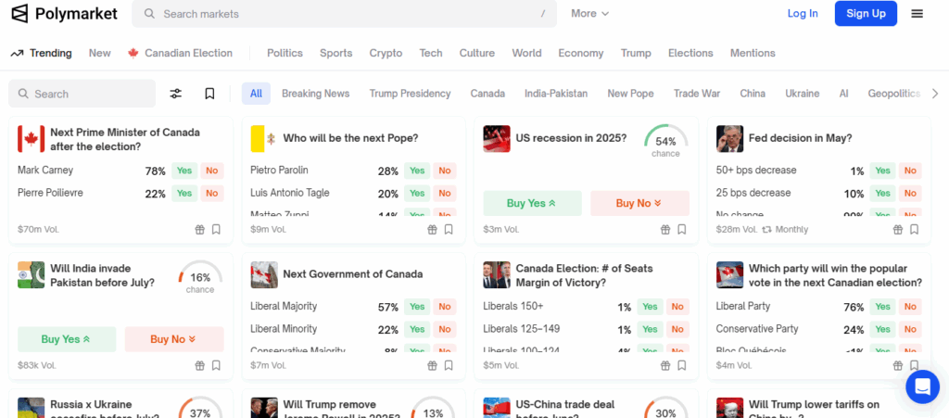The height and width of the screenshot is (418, 949).
Task: Click Buy Yes on the India invade Pakistan card
Action: (67, 339)
